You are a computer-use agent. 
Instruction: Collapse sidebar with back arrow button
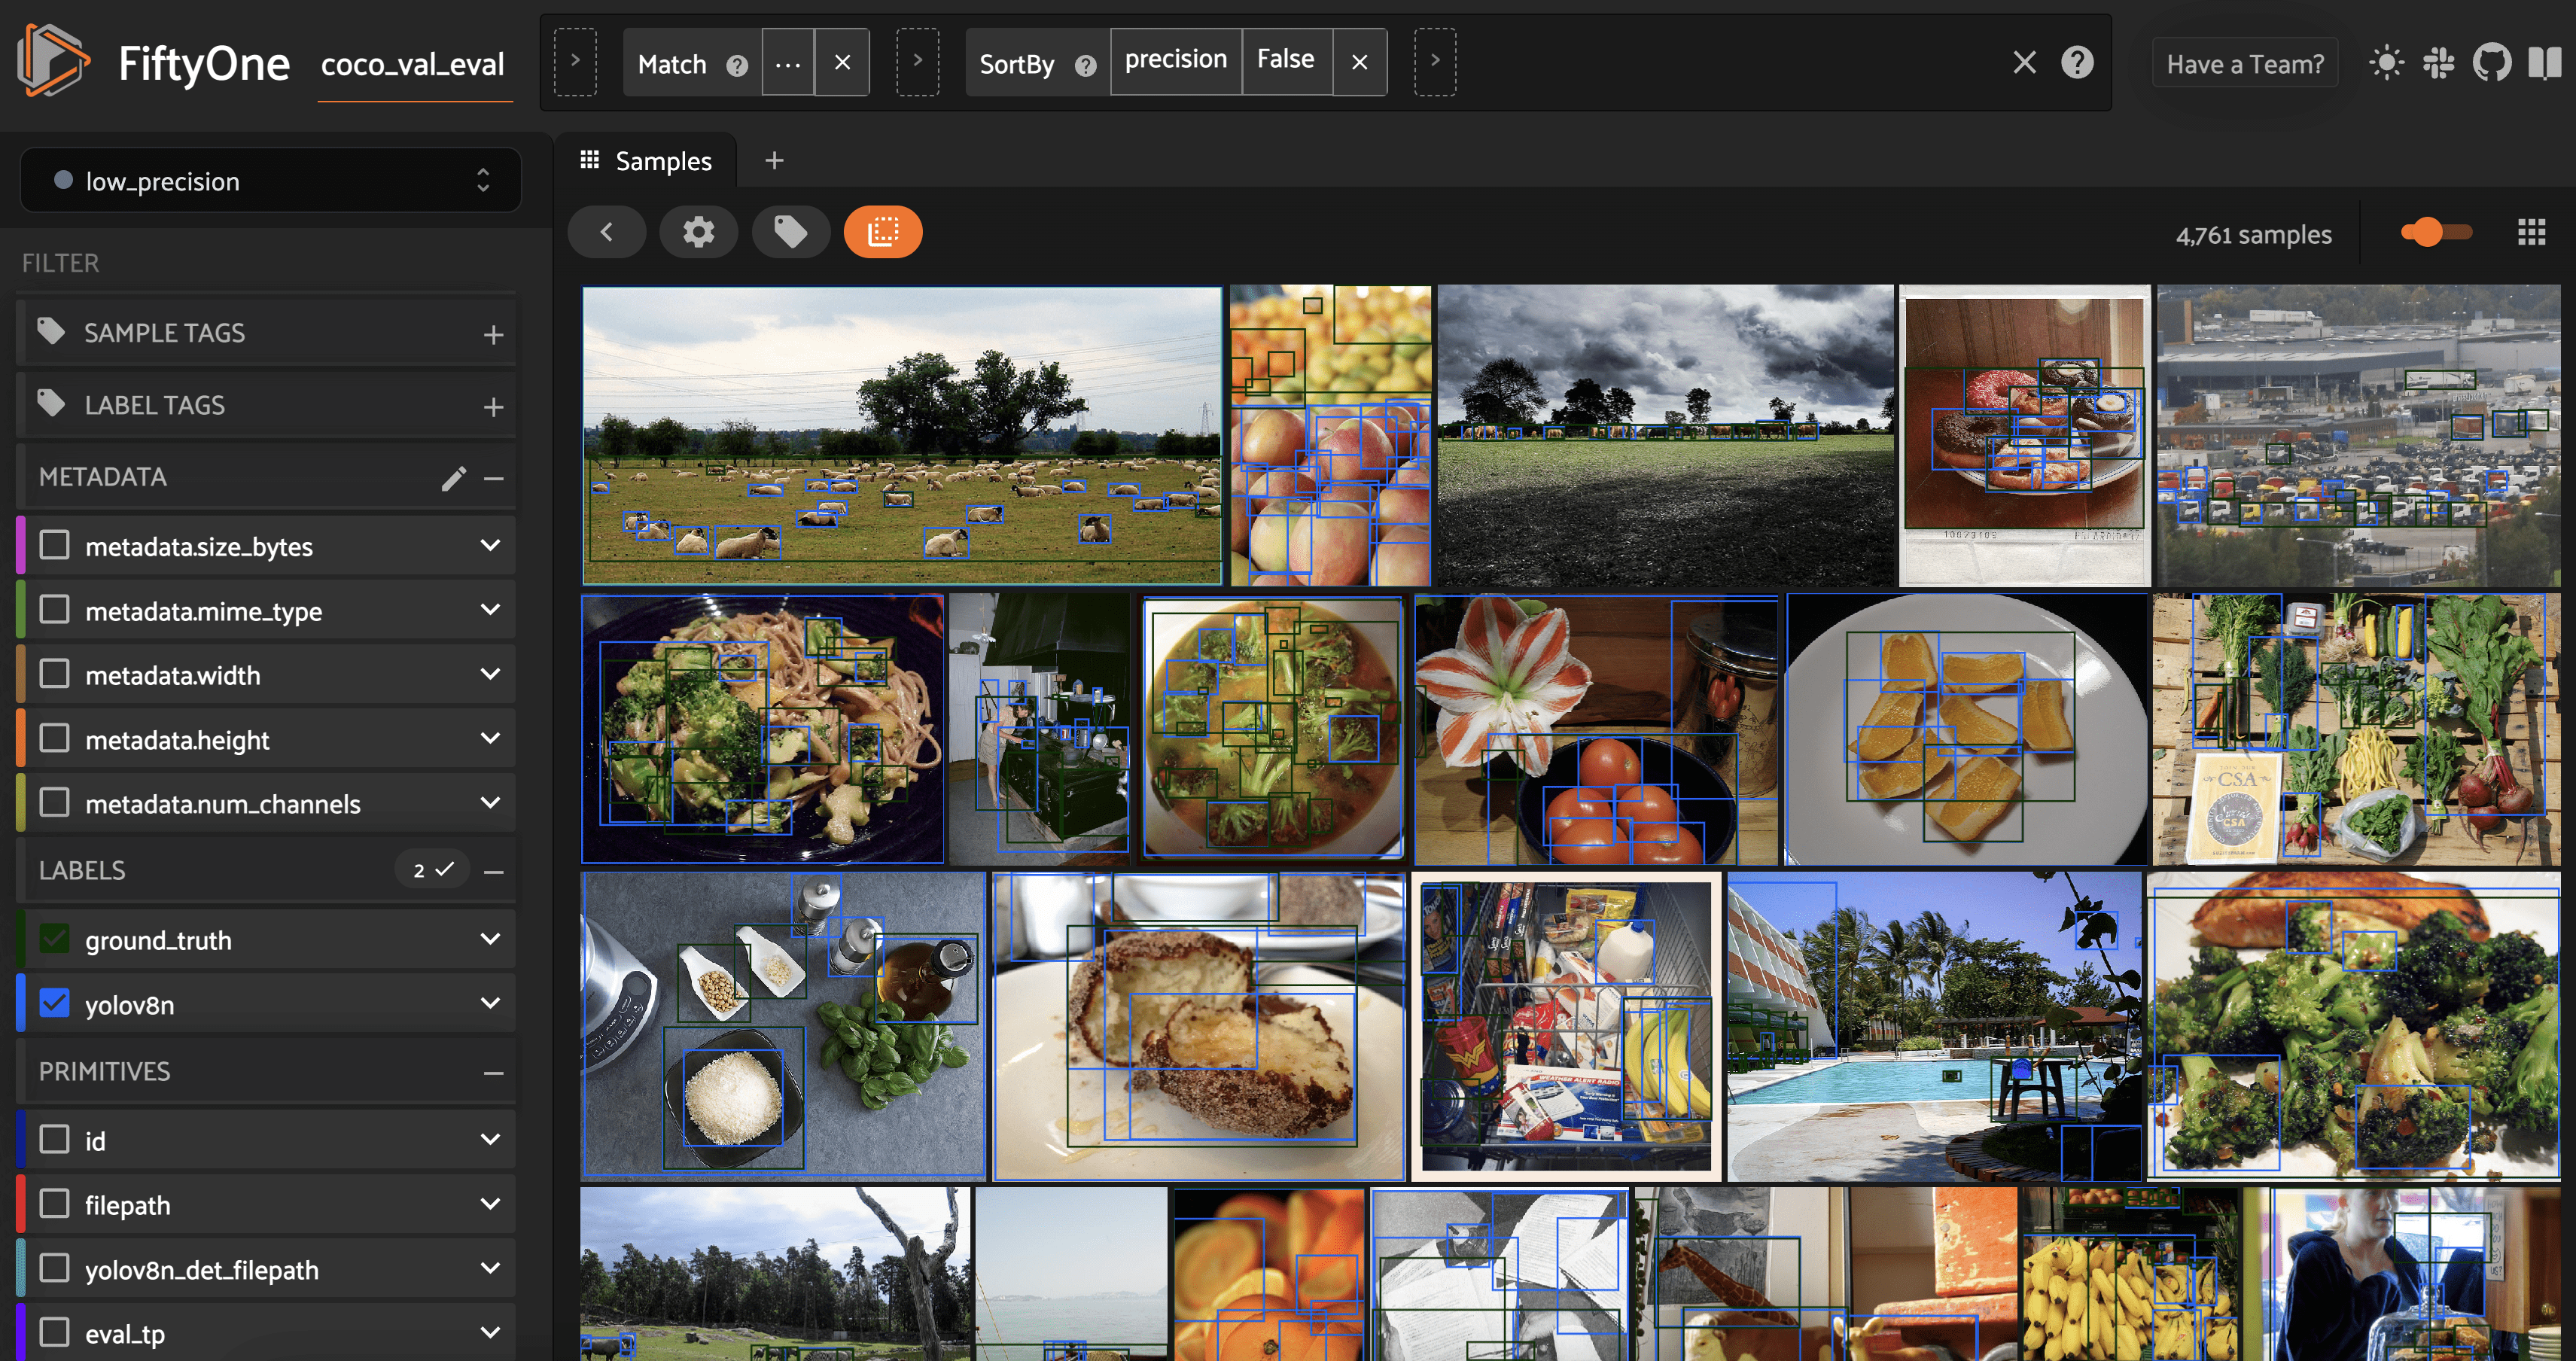click(x=606, y=232)
